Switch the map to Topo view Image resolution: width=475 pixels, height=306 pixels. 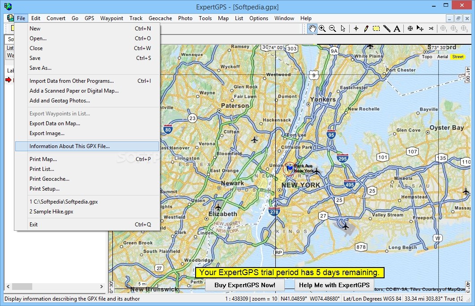tap(427, 57)
